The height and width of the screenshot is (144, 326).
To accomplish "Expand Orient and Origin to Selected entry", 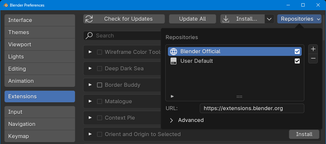I will 90,134.
